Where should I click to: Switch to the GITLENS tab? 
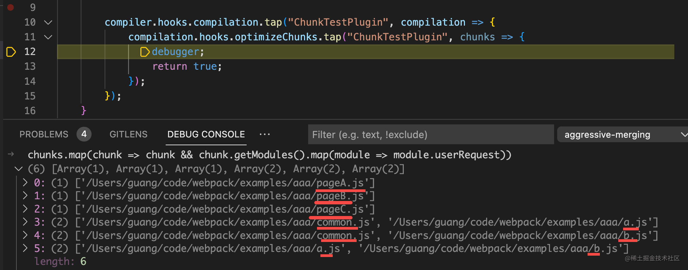[x=128, y=134]
